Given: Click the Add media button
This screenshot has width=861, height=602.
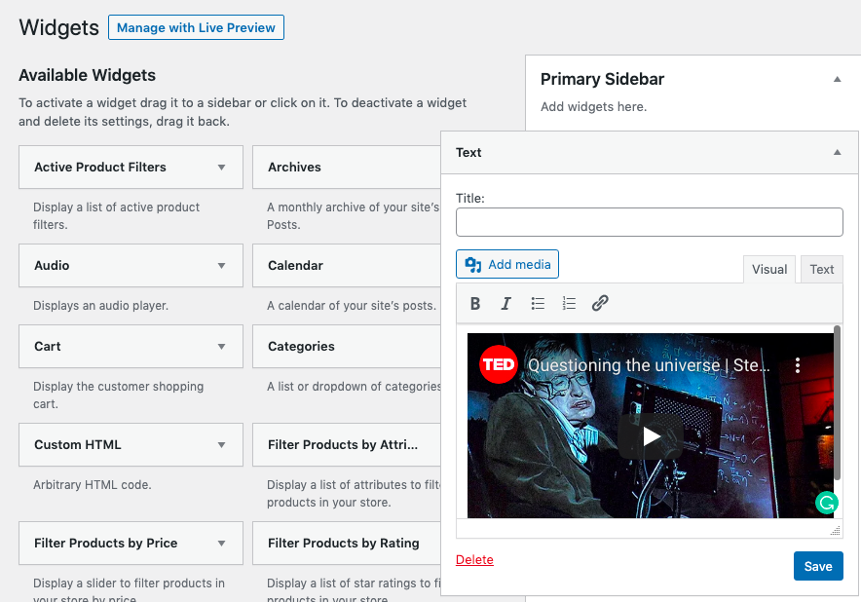Looking at the screenshot, I should click(x=507, y=264).
